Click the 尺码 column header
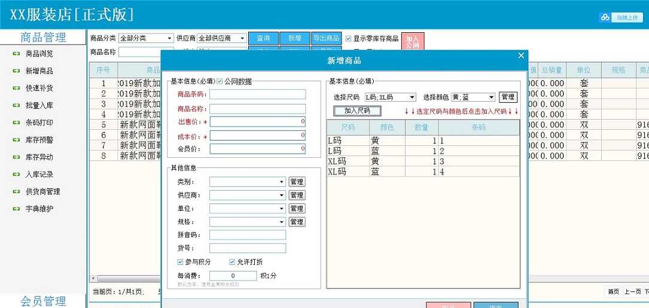This screenshot has width=649, height=308. 348,127
